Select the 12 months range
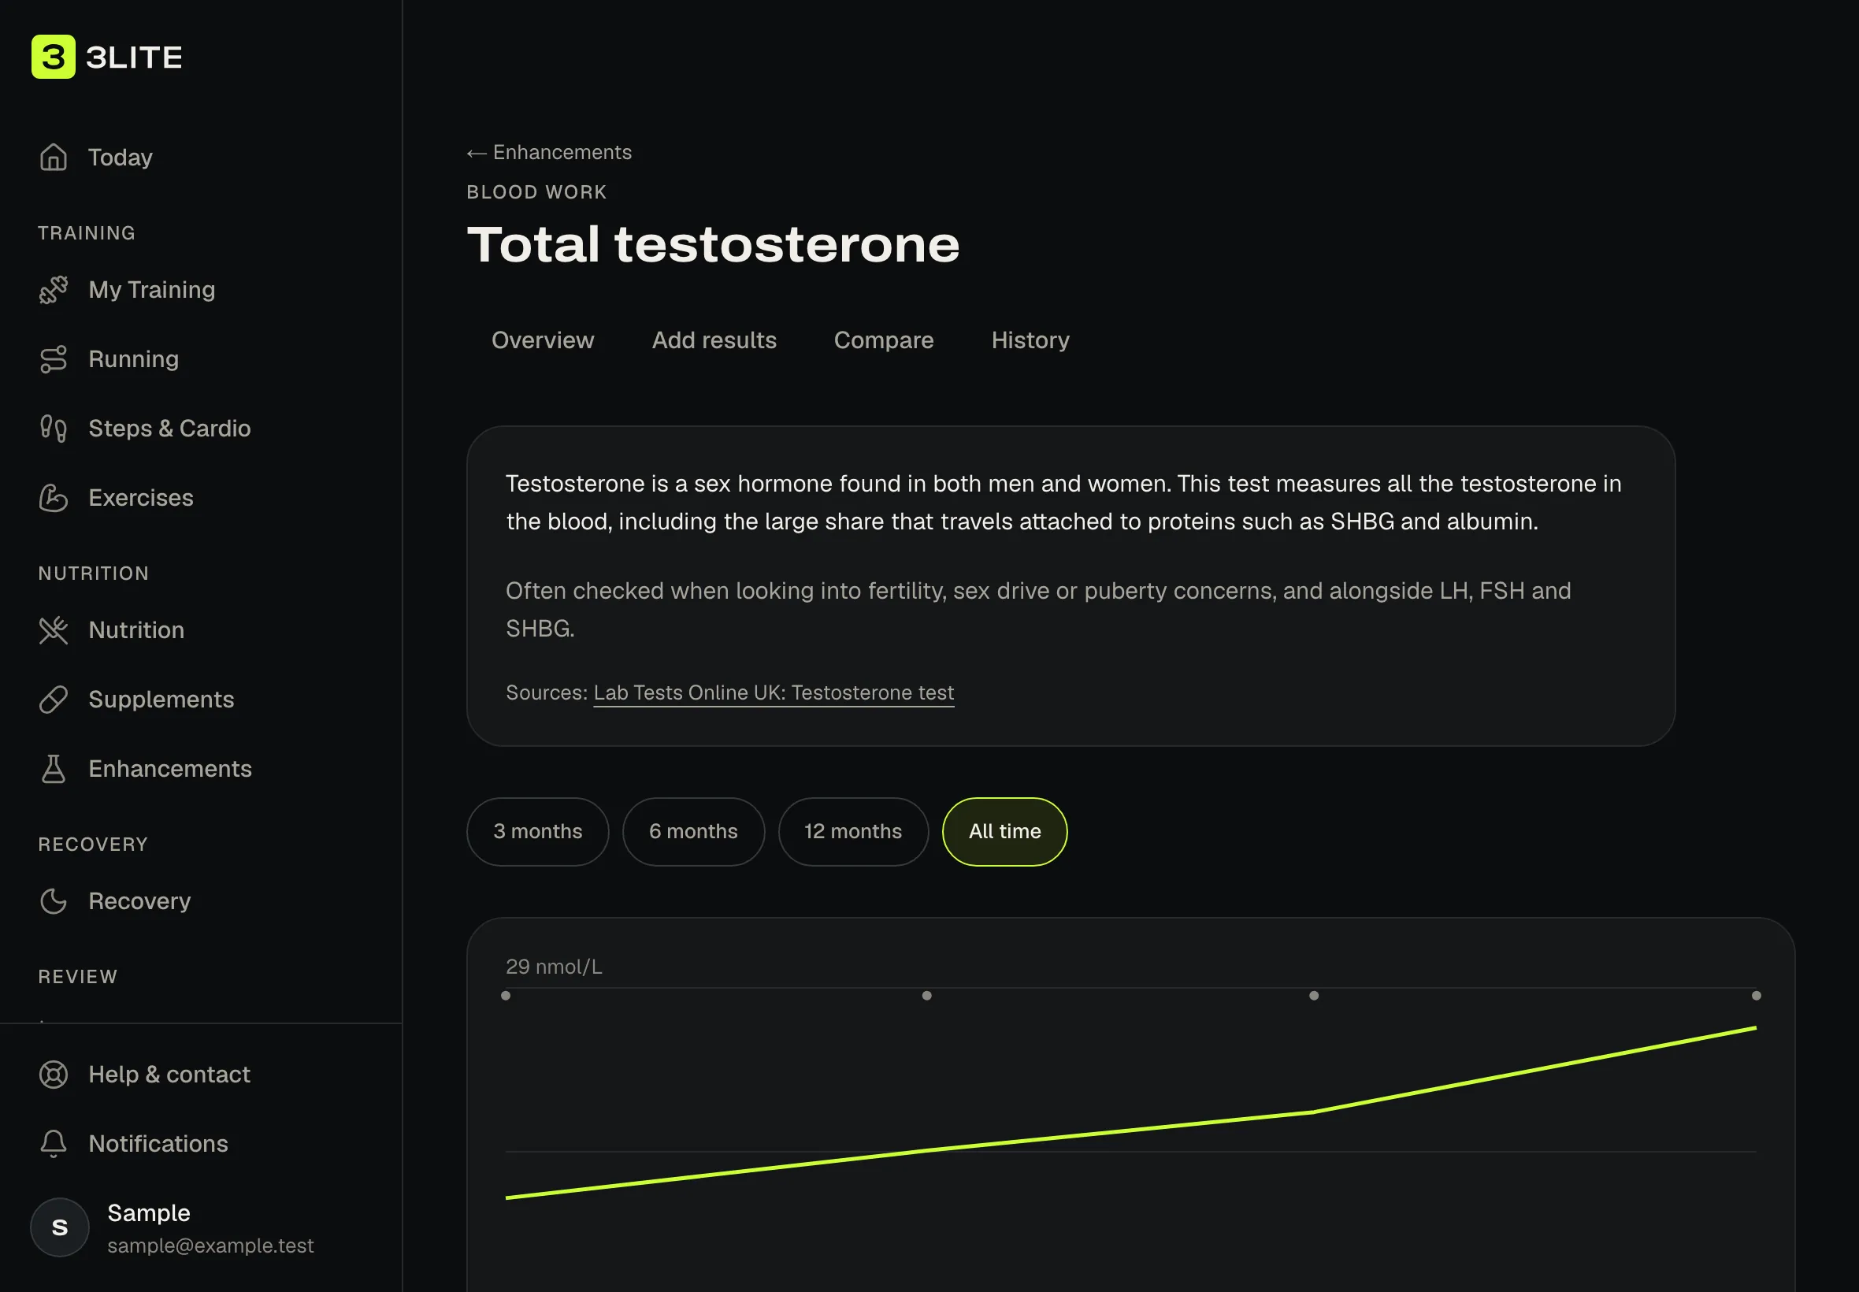The image size is (1859, 1292). (x=853, y=831)
